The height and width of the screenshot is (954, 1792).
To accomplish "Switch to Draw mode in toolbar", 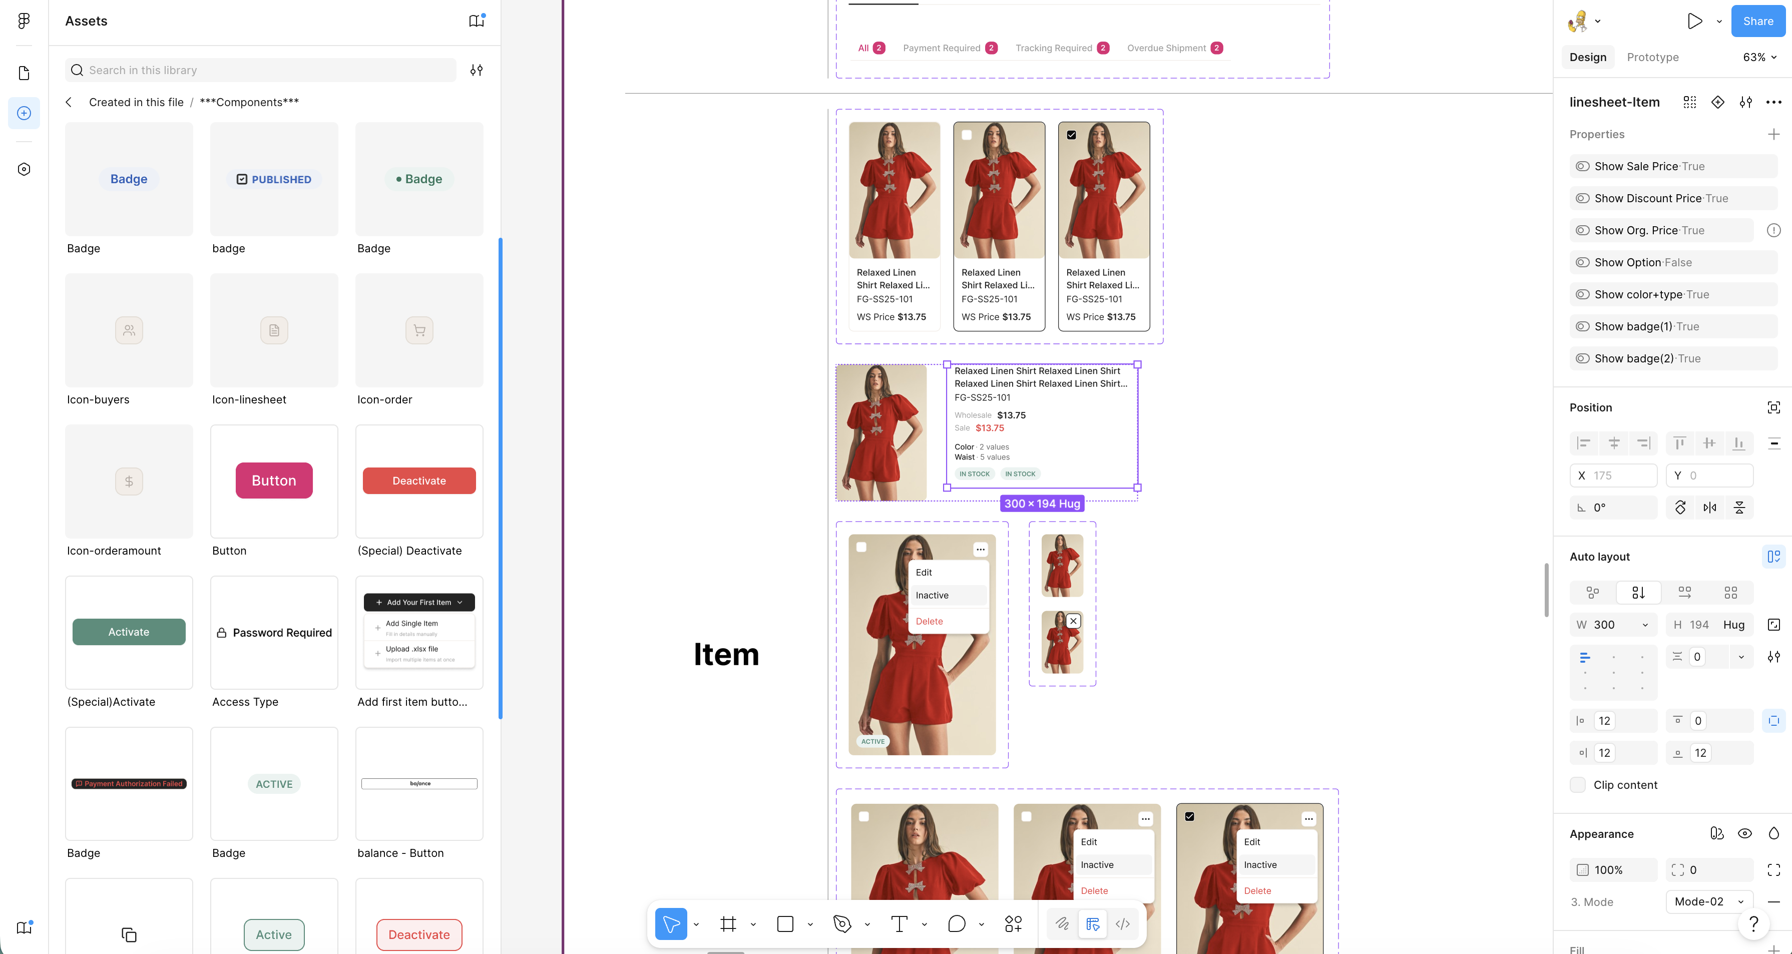I will (x=1062, y=923).
